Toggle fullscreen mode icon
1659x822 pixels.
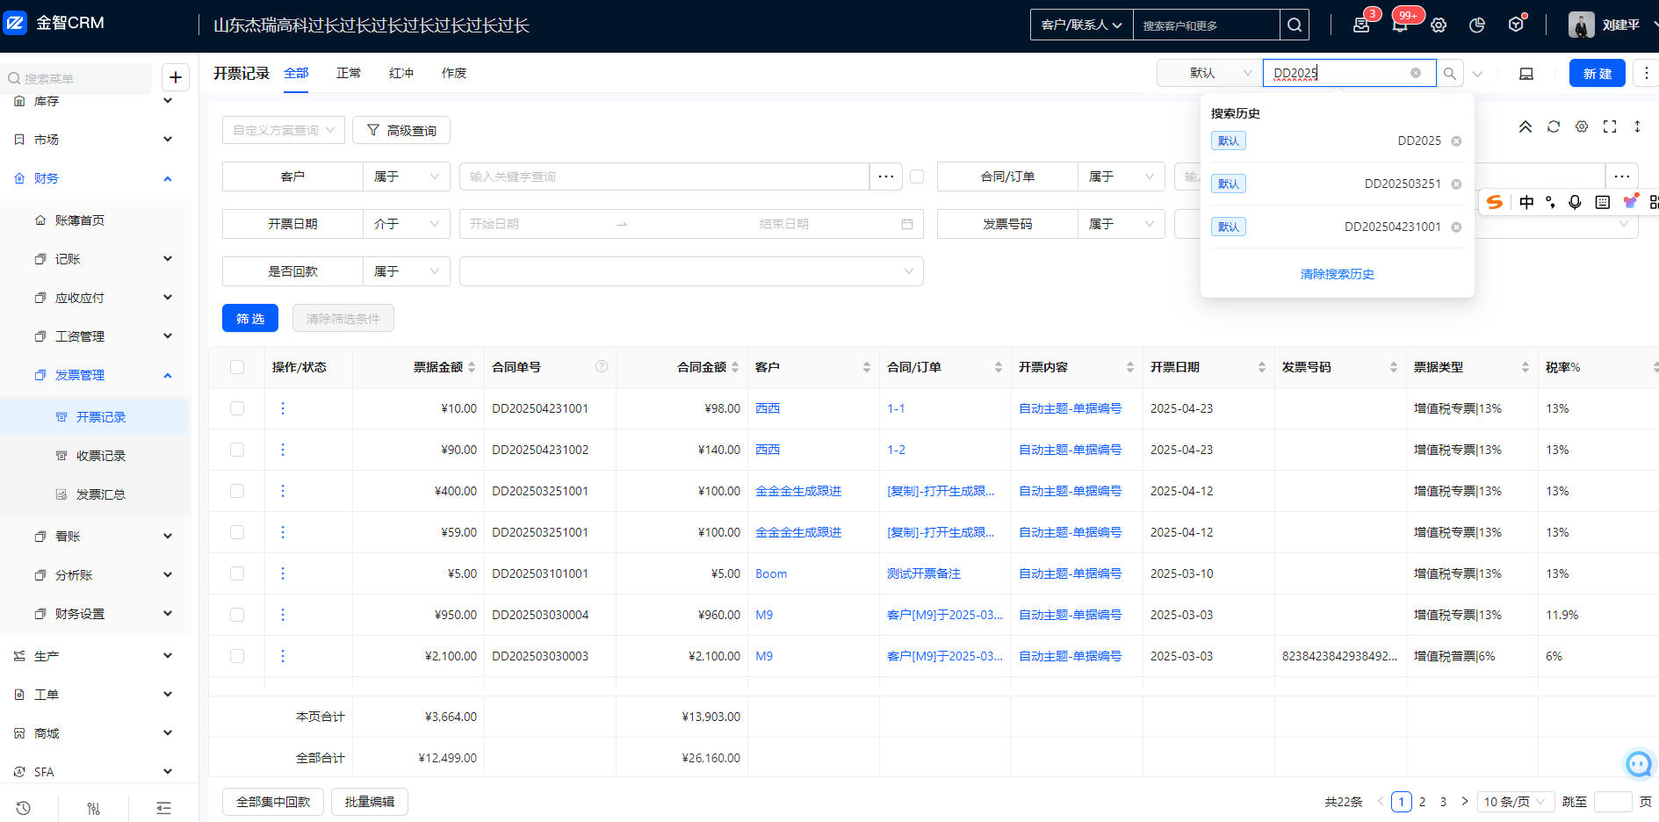click(x=1610, y=126)
